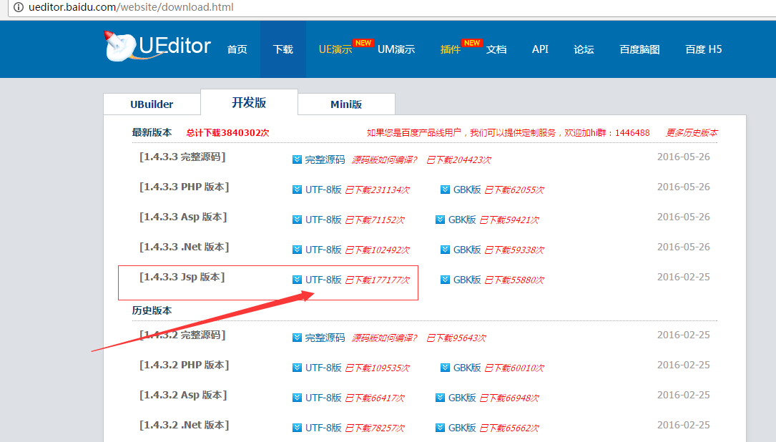Switch to the Mini版 tab
The image size is (776, 442).
click(346, 104)
